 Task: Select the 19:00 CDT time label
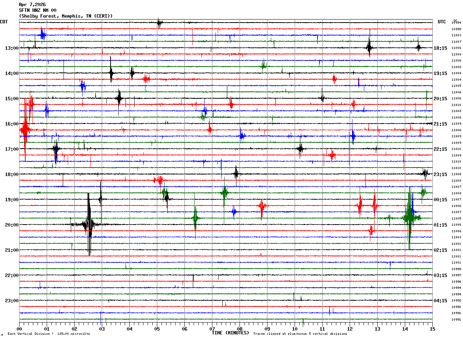pos(11,199)
